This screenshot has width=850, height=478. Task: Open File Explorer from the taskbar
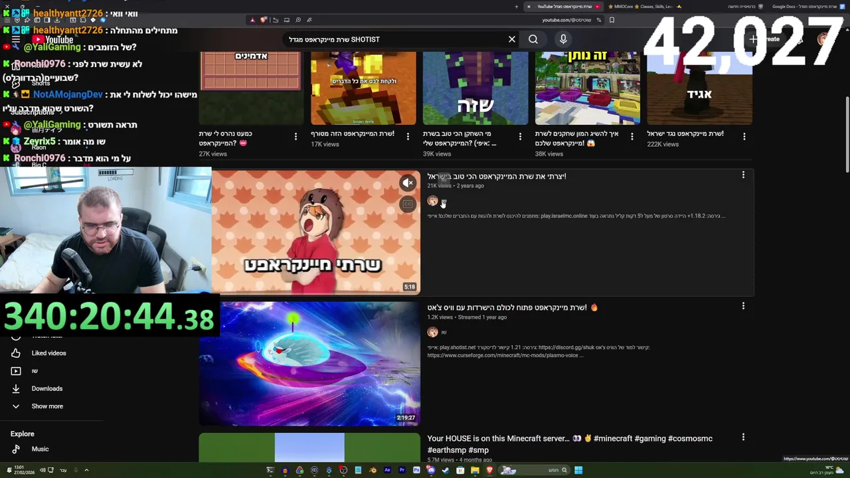tap(475, 470)
